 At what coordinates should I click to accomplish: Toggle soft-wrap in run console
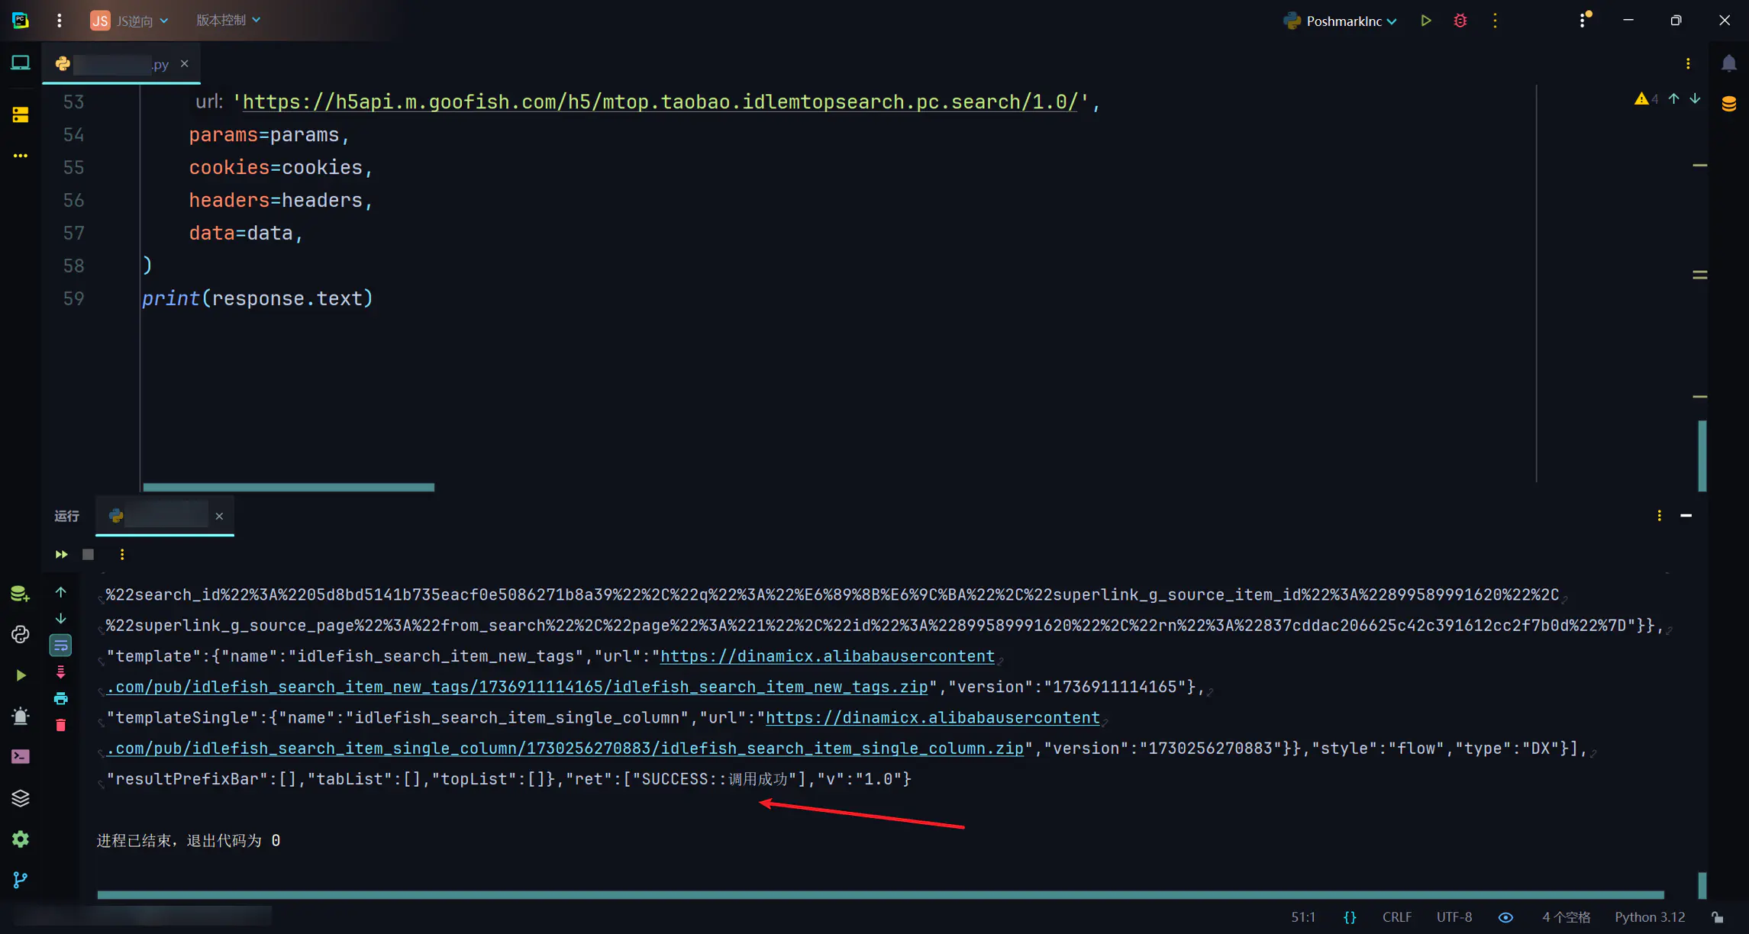[61, 646]
